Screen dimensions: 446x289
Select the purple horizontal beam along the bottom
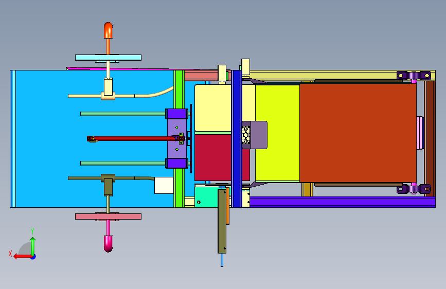343,202
